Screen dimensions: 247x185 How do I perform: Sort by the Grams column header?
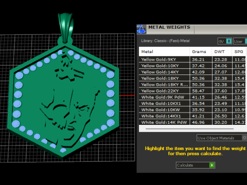coord(201,51)
